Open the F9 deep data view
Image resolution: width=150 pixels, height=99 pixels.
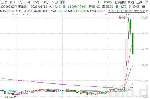click(x=100, y=2)
